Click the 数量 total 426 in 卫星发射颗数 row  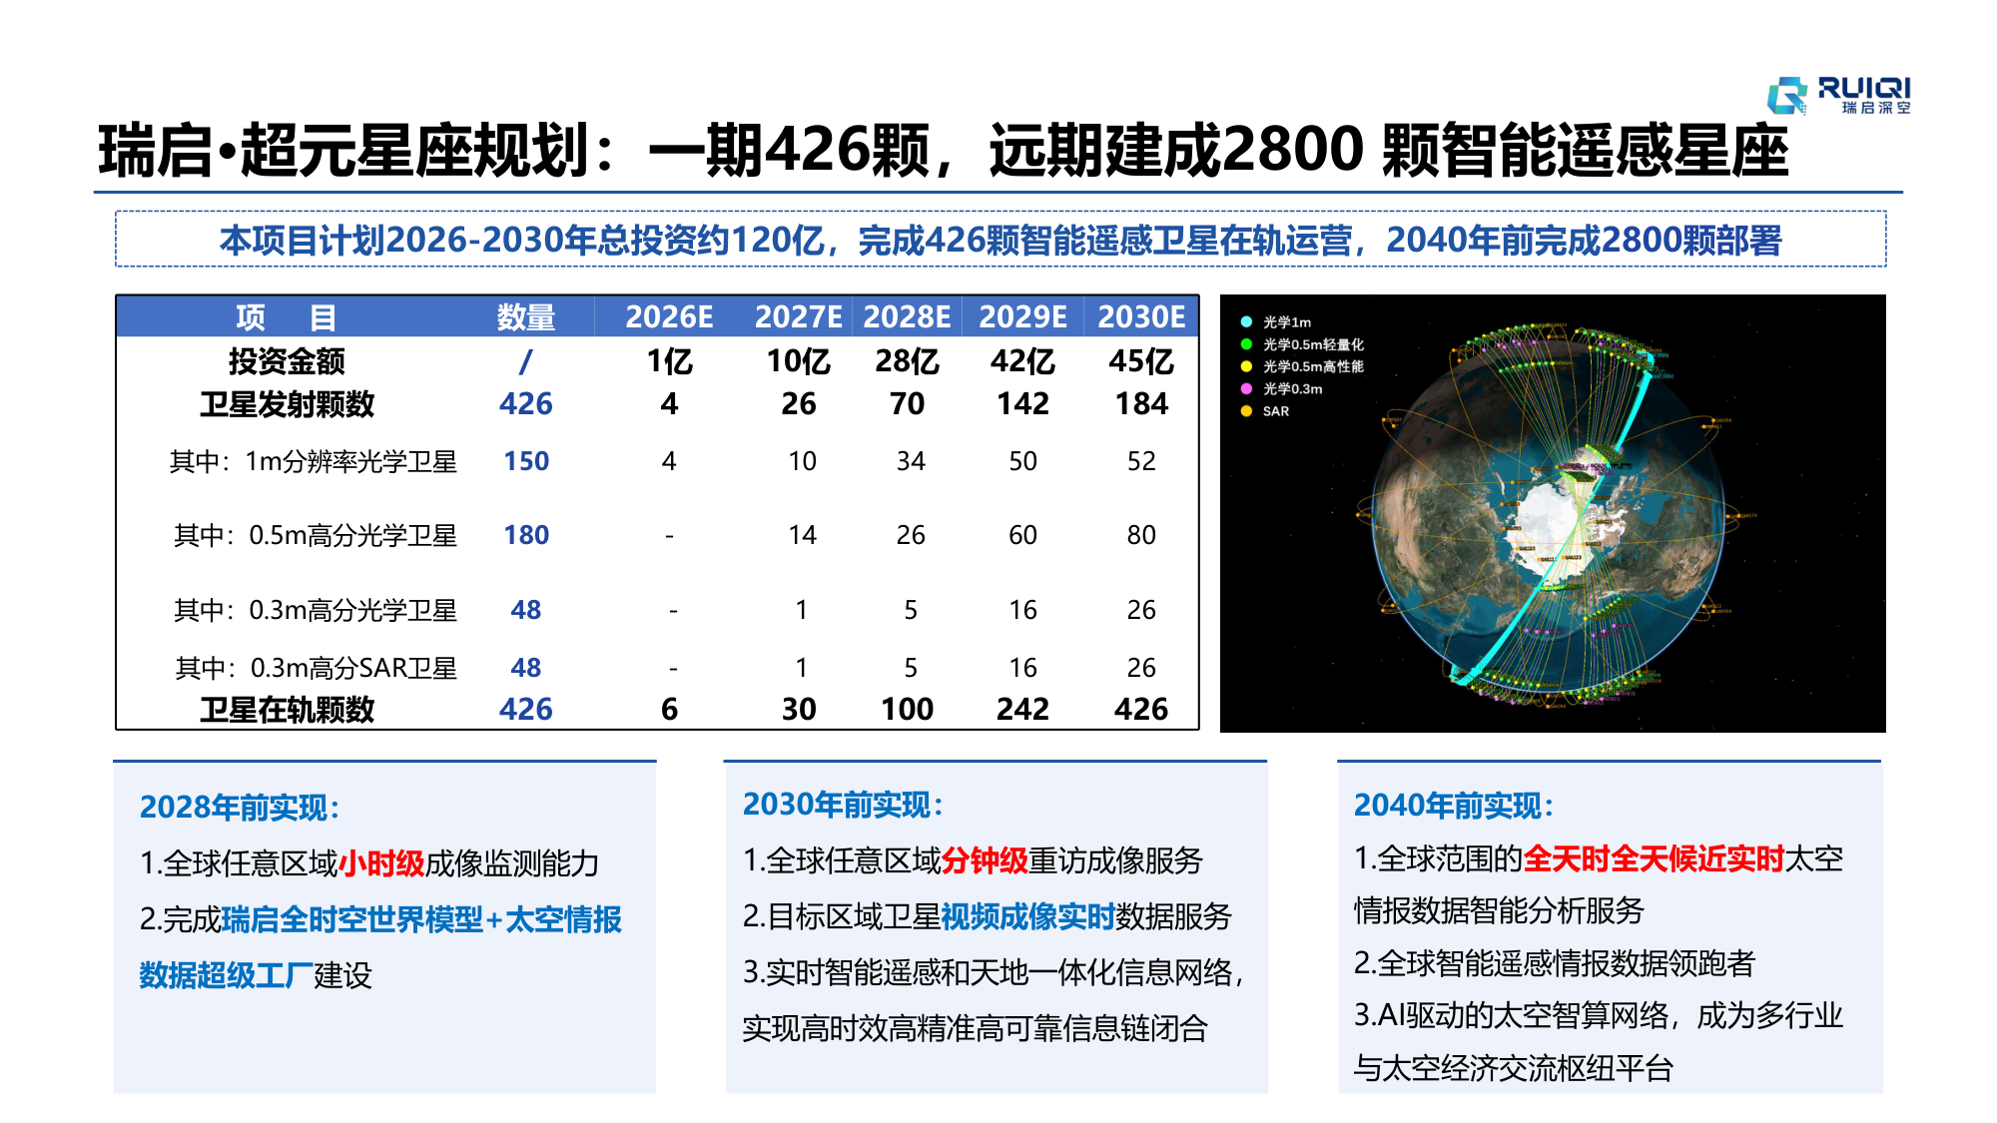coord(526,404)
